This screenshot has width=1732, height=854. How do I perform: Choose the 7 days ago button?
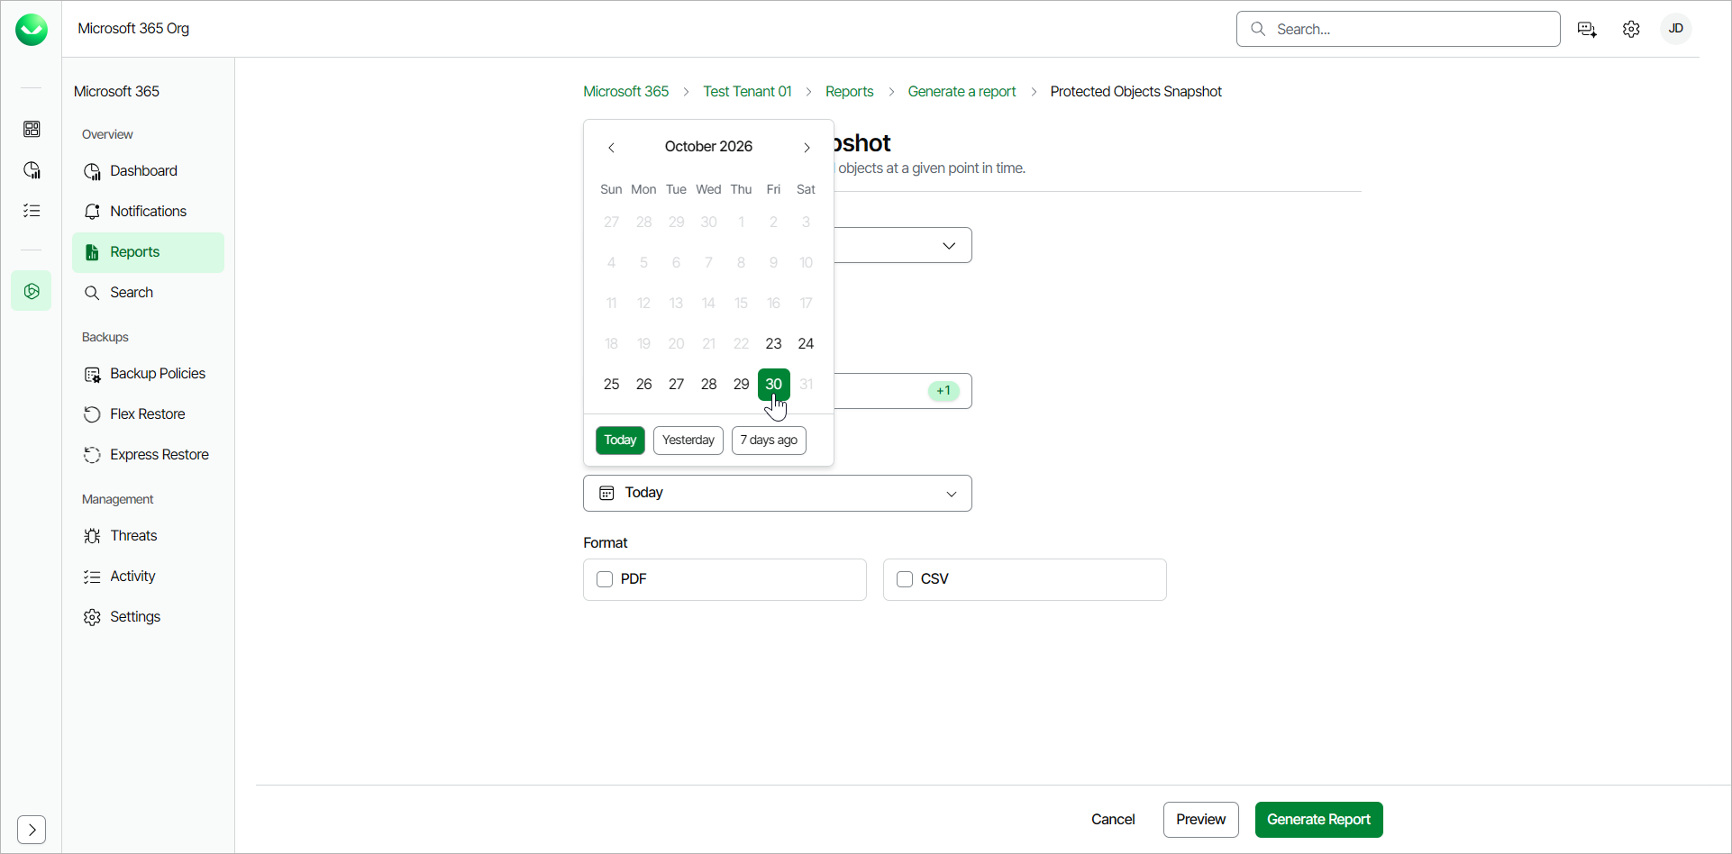point(769,441)
